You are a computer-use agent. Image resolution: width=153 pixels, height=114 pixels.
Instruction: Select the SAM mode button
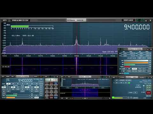(x=13, y=84)
